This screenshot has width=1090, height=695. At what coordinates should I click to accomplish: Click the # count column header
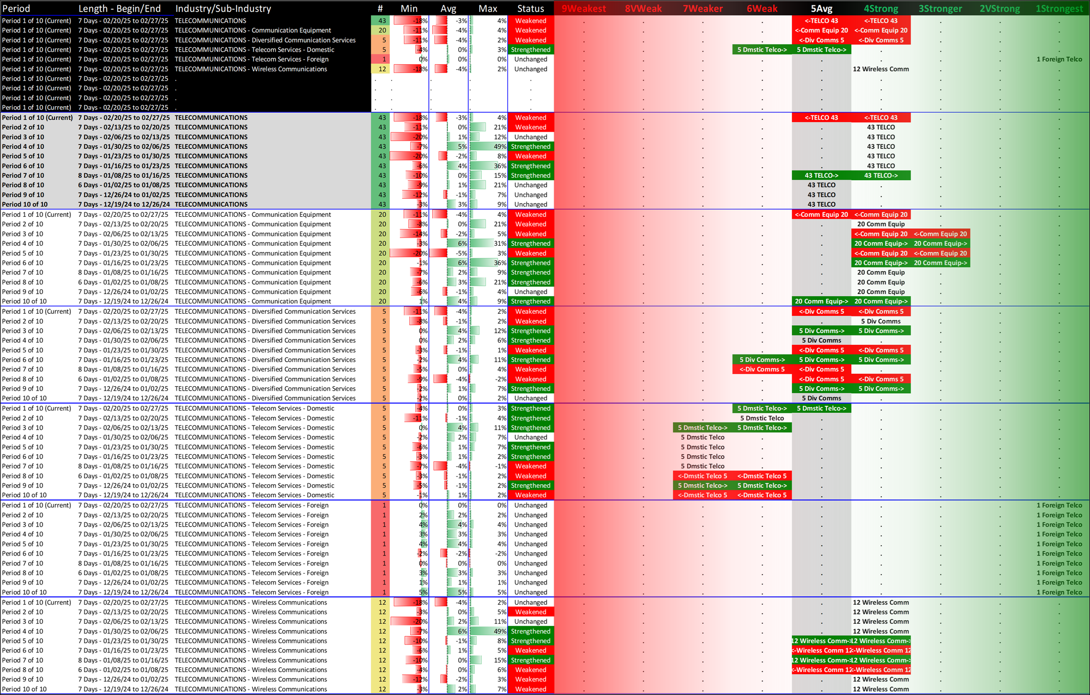point(380,8)
